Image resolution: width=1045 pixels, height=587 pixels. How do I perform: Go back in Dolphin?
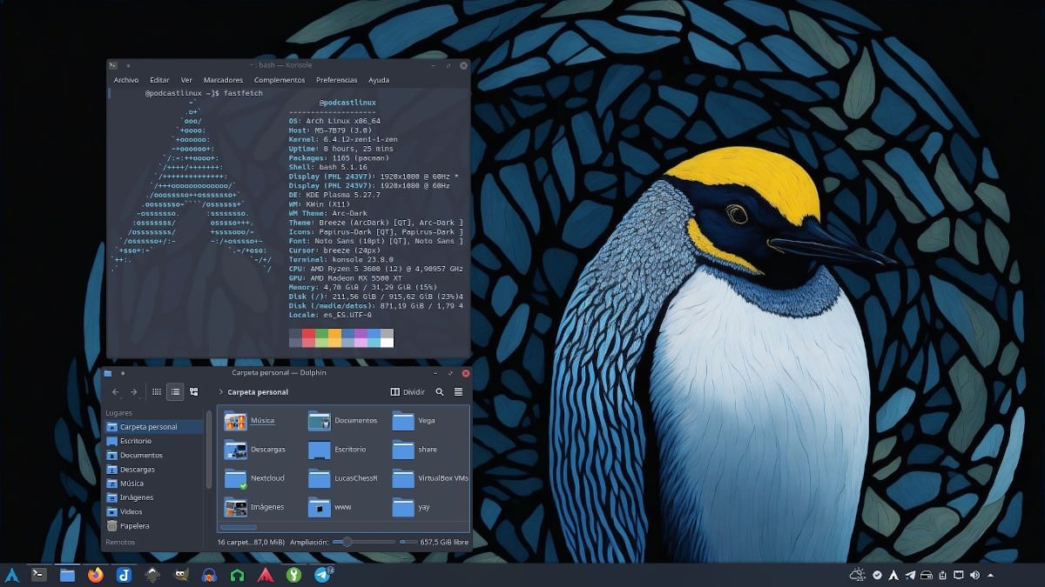coord(115,392)
